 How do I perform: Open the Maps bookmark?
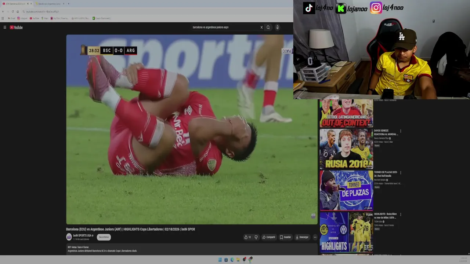(44, 18)
